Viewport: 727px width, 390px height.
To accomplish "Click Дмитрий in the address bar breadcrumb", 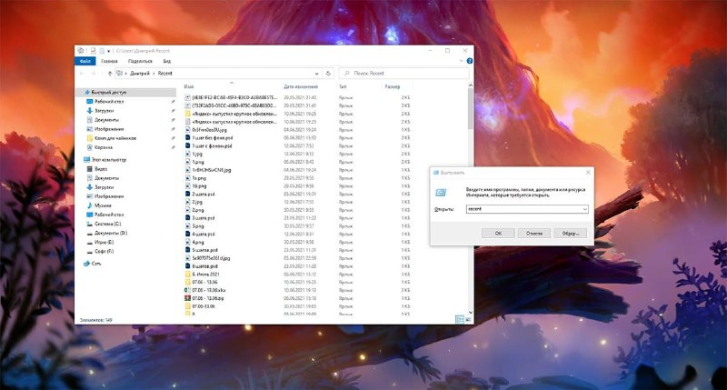I will [x=140, y=74].
